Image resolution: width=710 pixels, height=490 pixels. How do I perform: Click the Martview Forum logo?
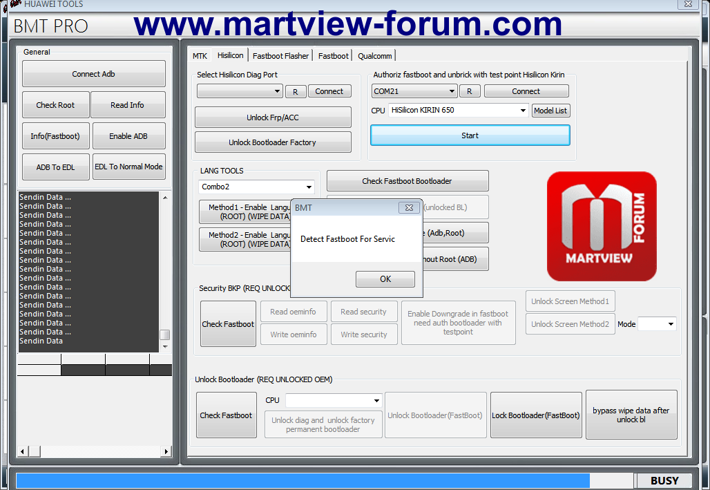(x=602, y=226)
